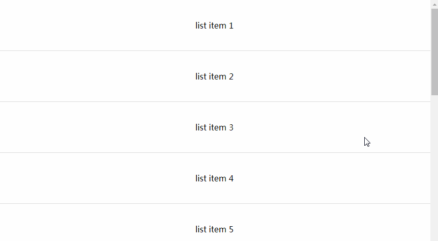This screenshot has width=438, height=241.
Task: Click the word "list" in list item 1
Action: pyautogui.click(x=201, y=25)
